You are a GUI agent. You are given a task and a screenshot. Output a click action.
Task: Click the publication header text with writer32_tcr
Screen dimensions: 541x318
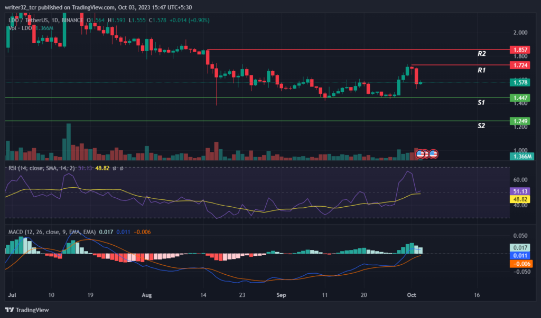click(x=98, y=7)
